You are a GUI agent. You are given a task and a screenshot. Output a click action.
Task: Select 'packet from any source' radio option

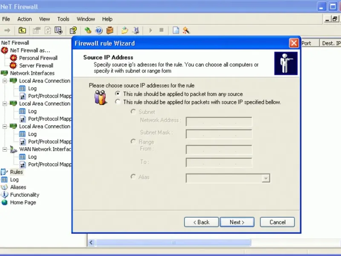click(x=118, y=93)
